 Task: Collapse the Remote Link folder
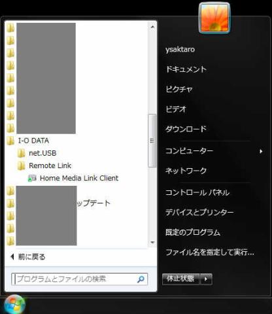click(x=50, y=166)
